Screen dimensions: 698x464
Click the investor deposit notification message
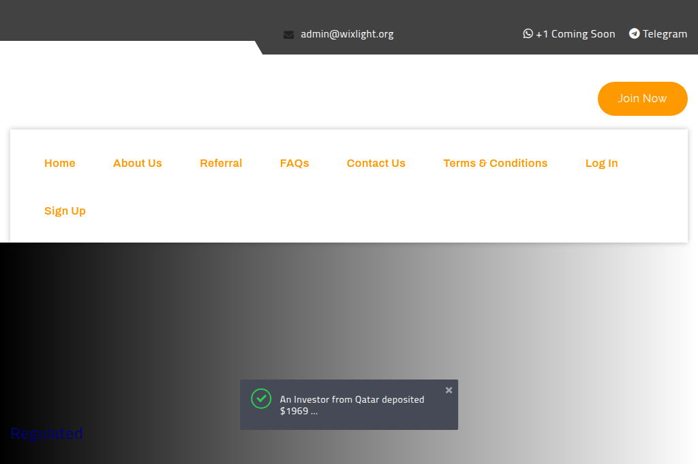coord(352,399)
